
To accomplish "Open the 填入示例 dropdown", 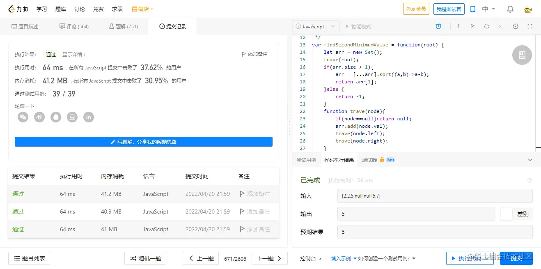I will tap(344, 258).
